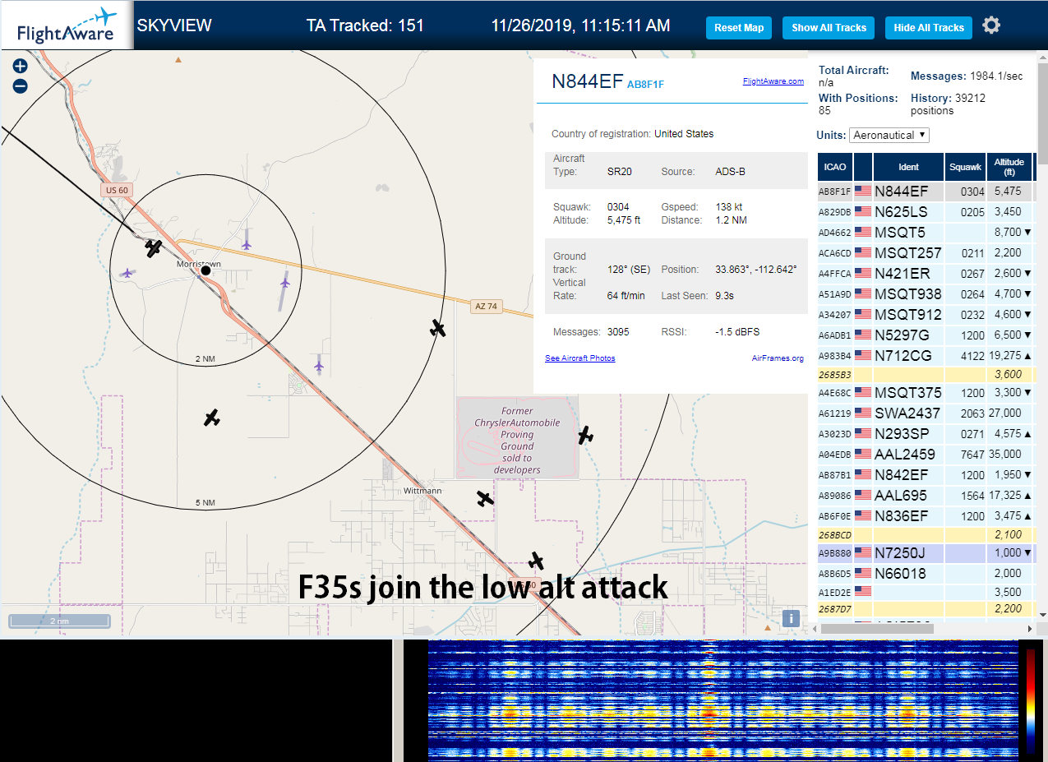The image size is (1048, 762).
Task: Select the N842EF aircraft row
Action: point(925,475)
